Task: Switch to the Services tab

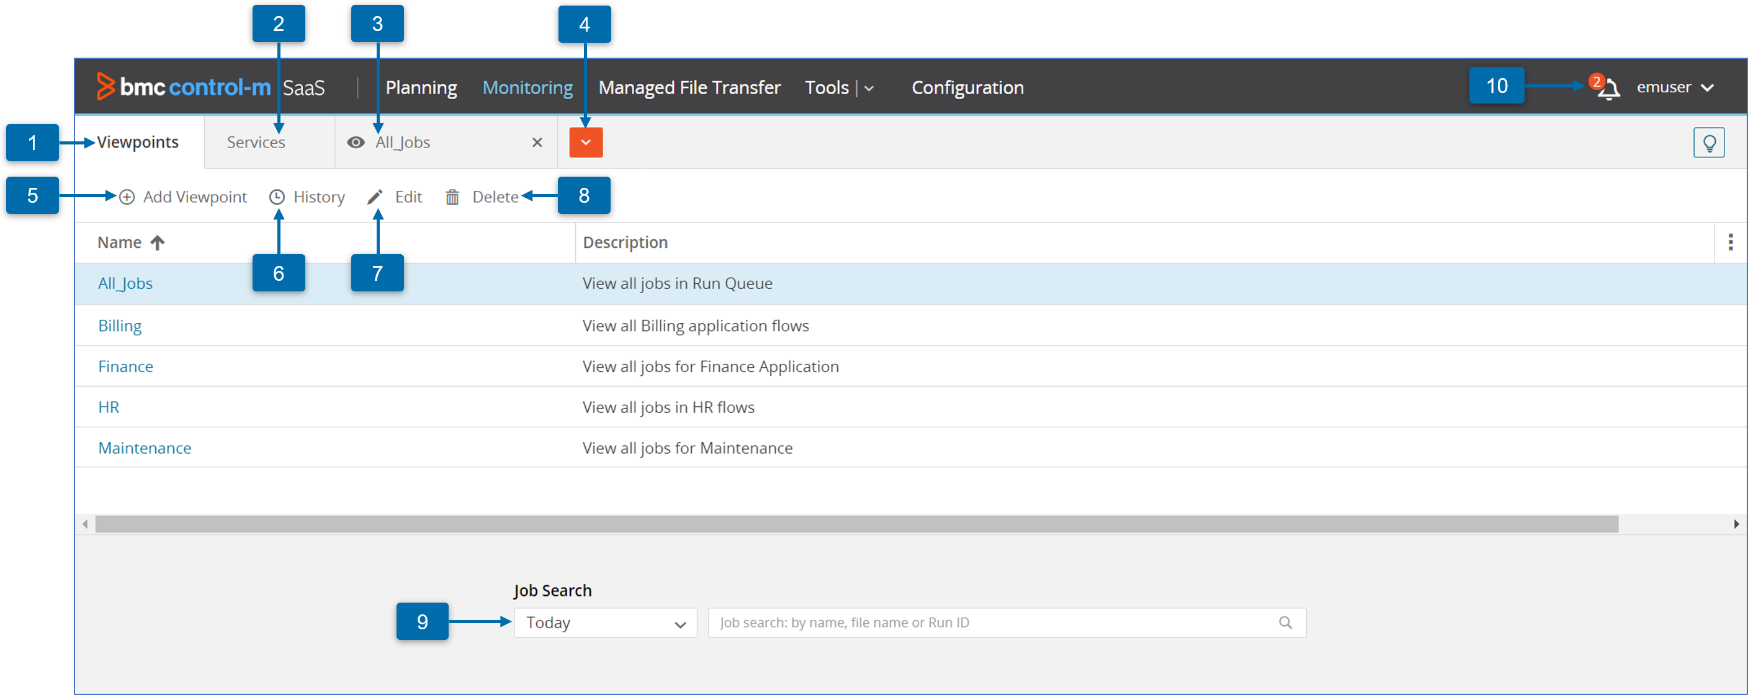Action: click(256, 143)
